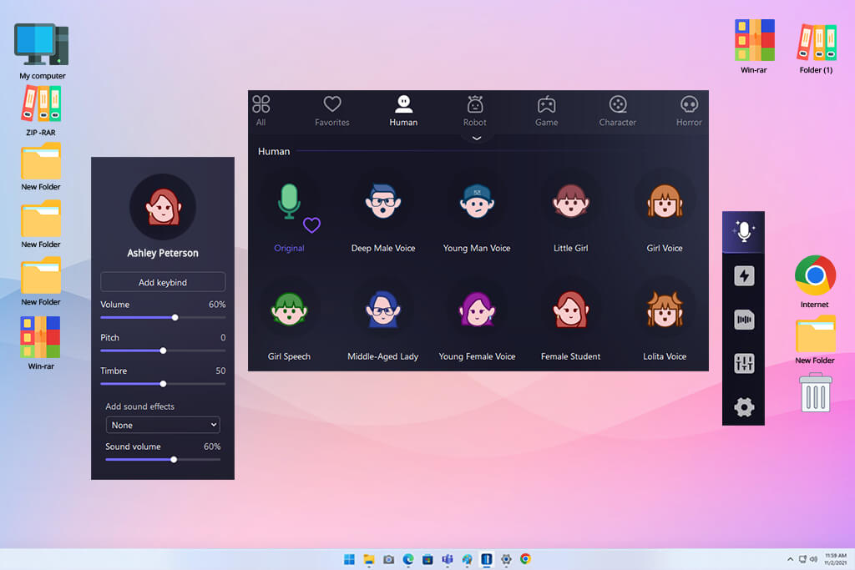Open Microsoft Edge in taskbar

(407, 559)
